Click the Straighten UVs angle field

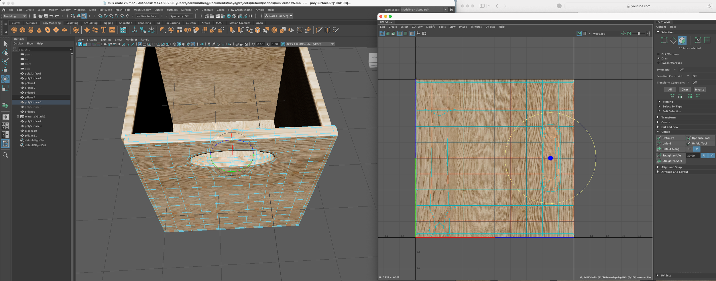(x=693, y=156)
